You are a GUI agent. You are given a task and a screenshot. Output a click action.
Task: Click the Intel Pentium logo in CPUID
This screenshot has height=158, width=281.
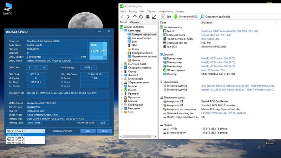[x=98, y=48]
